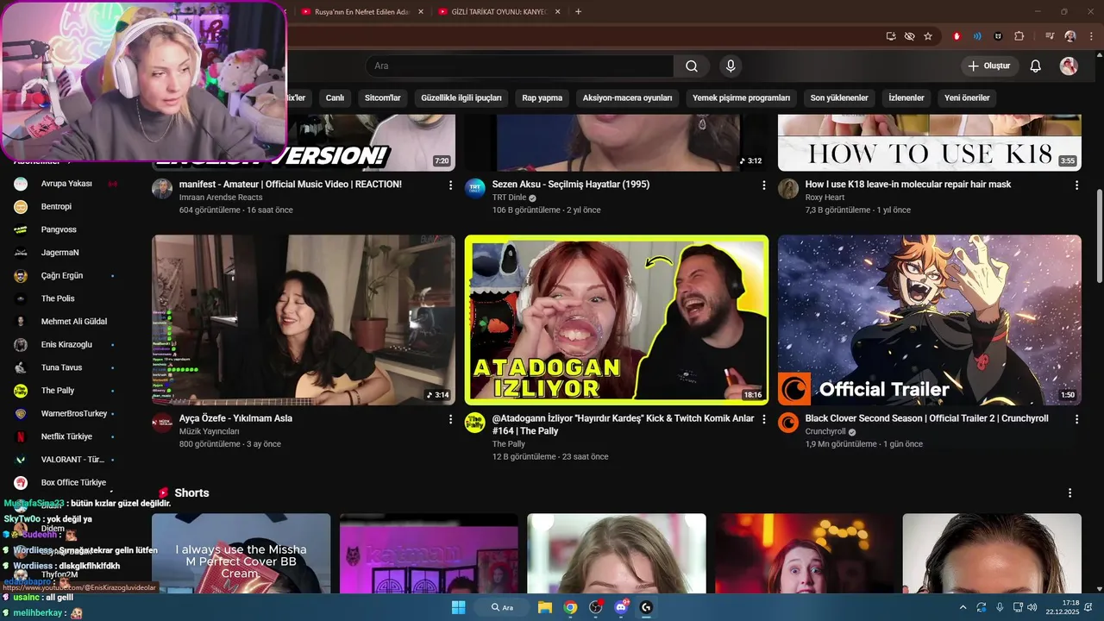Image resolution: width=1104 pixels, height=621 pixels.
Task: Open Netflix Türkiye subscription in sidebar
Action: [67, 436]
